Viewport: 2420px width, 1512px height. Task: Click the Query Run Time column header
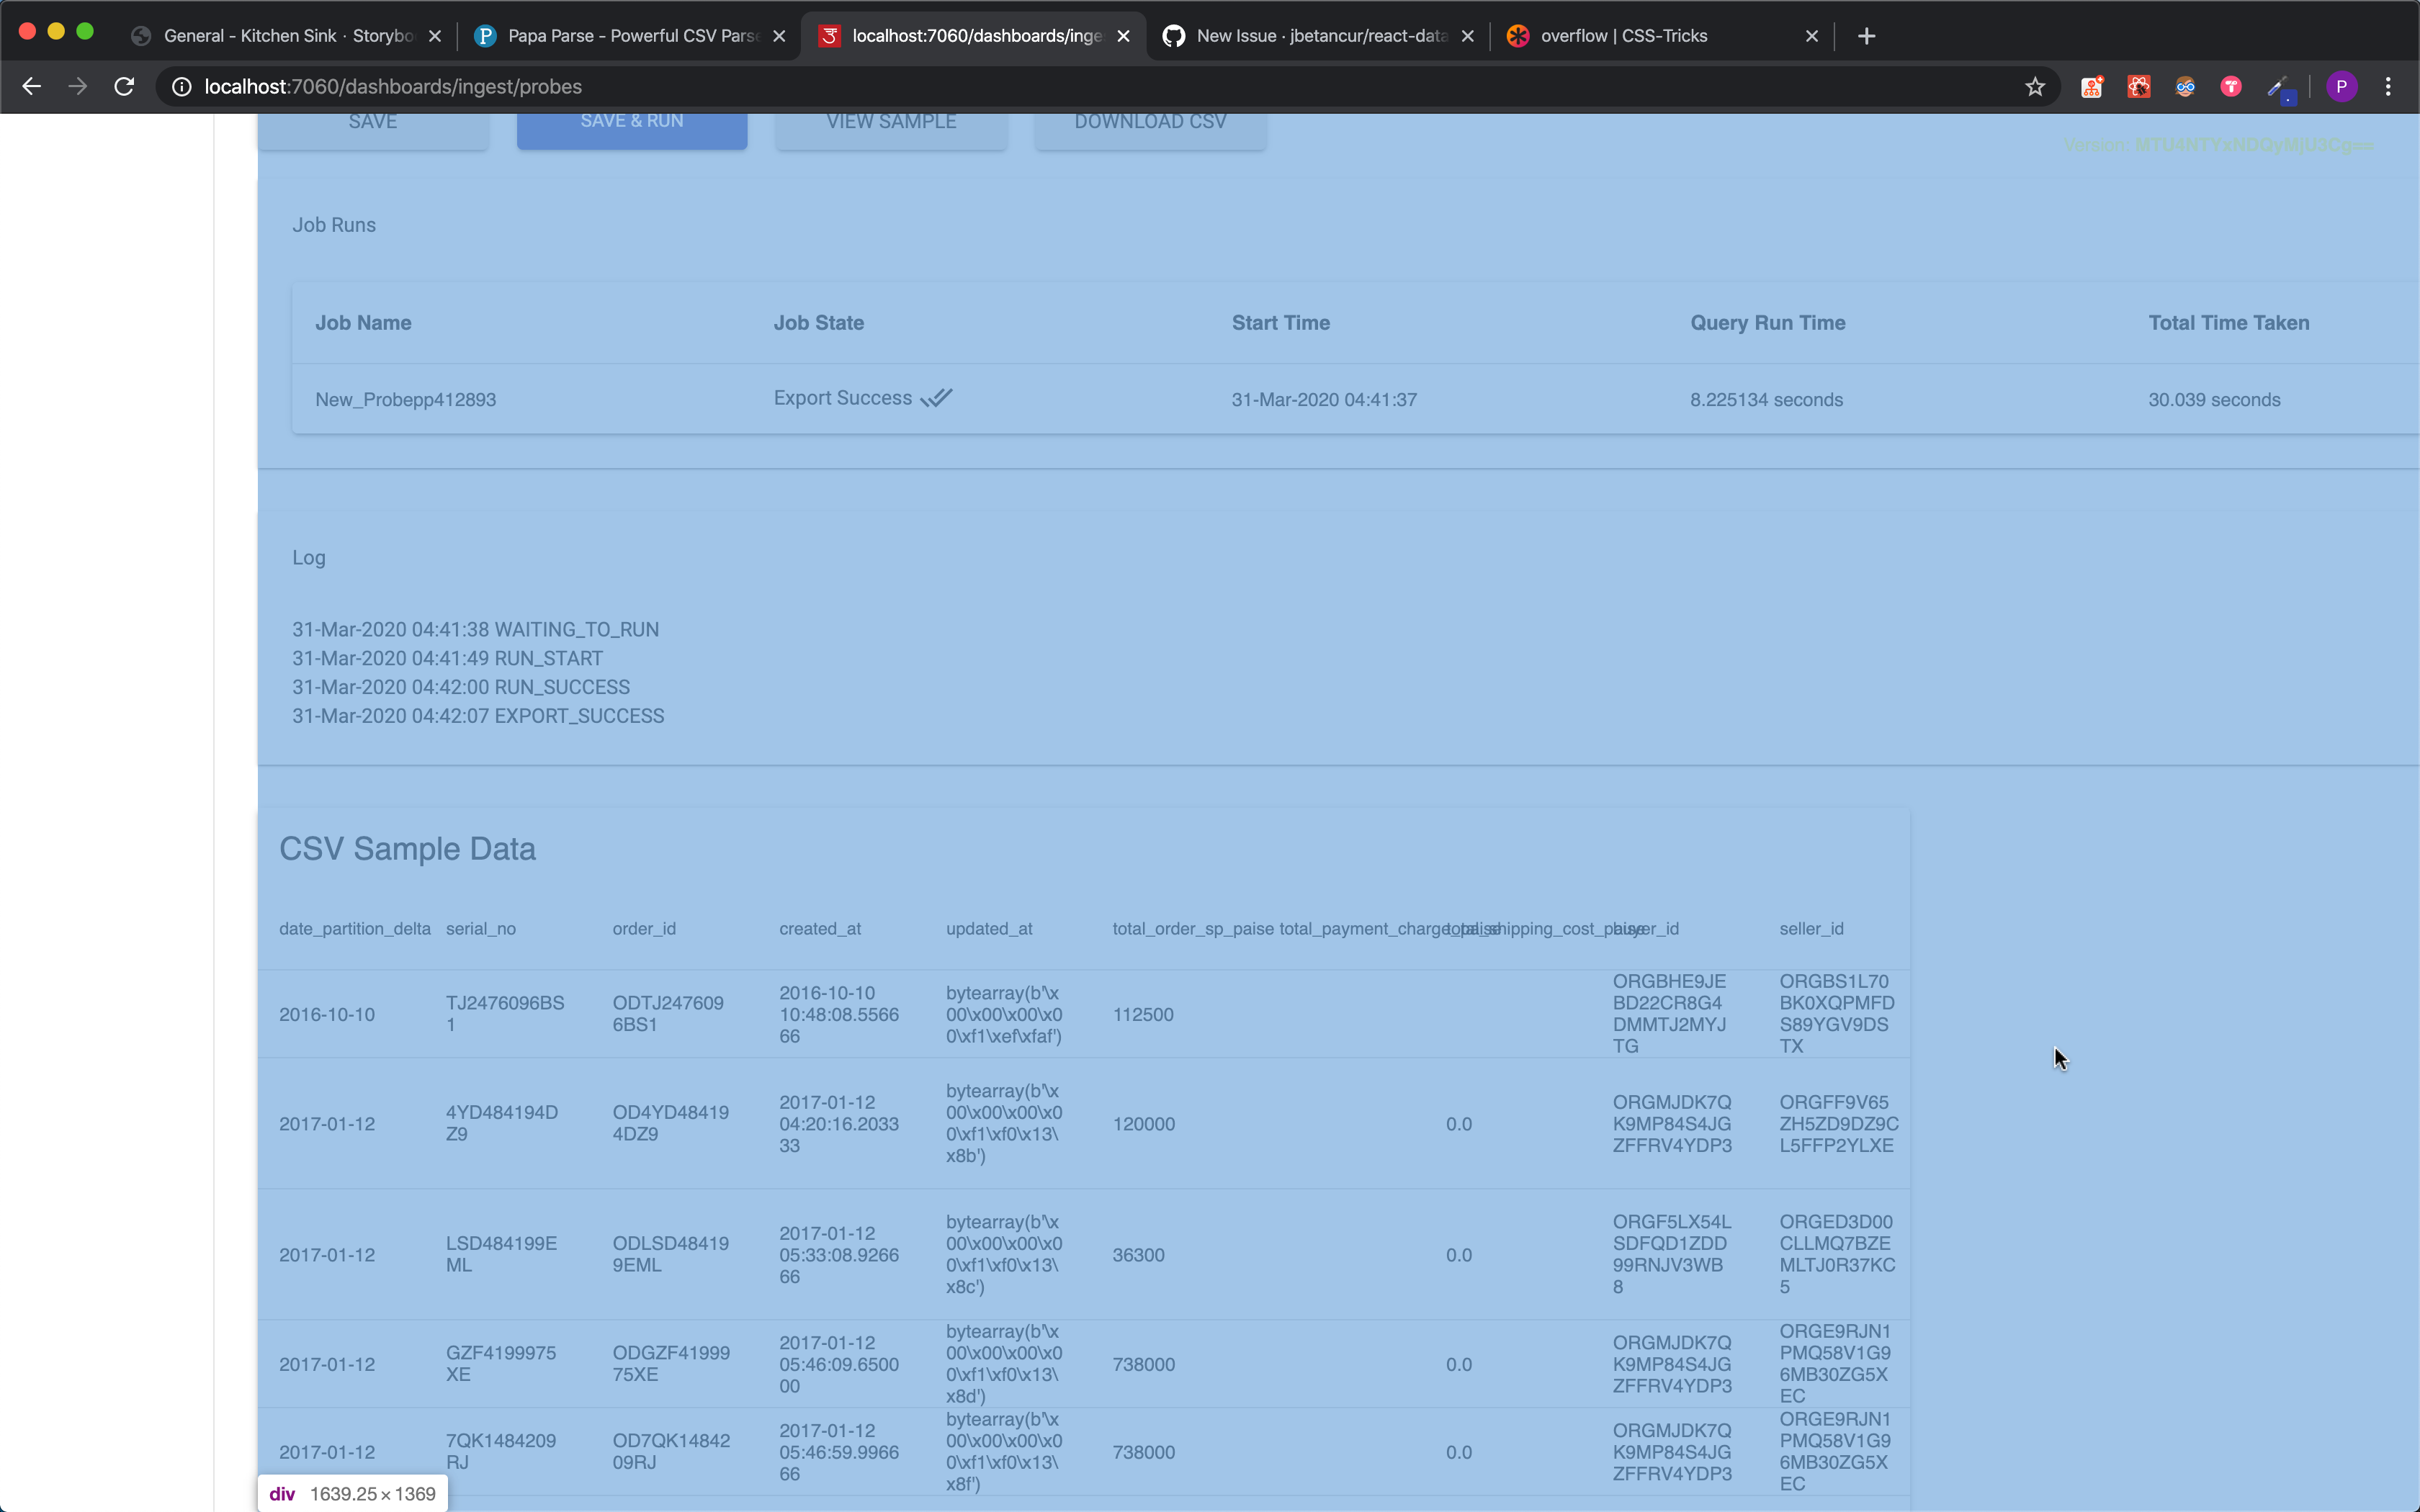click(1767, 323)
